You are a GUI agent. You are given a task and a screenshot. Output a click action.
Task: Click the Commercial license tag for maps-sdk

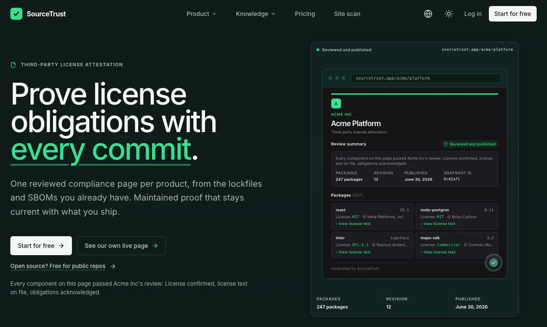[448, 245]
